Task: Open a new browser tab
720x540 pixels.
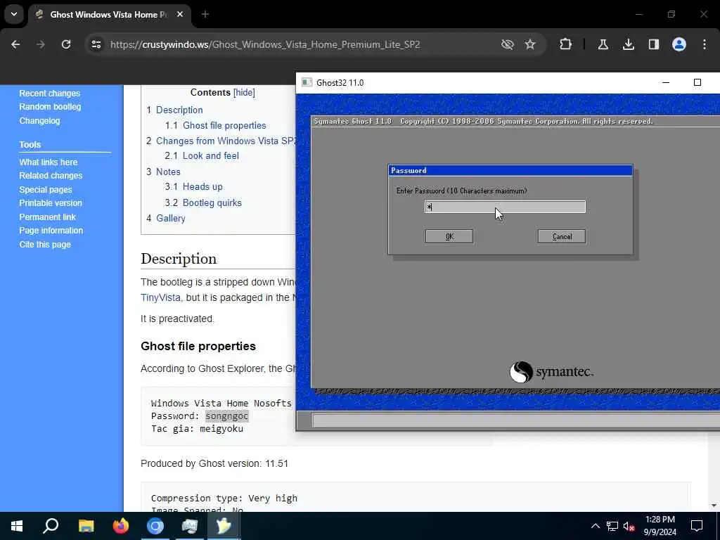Action: click(205, 15)
